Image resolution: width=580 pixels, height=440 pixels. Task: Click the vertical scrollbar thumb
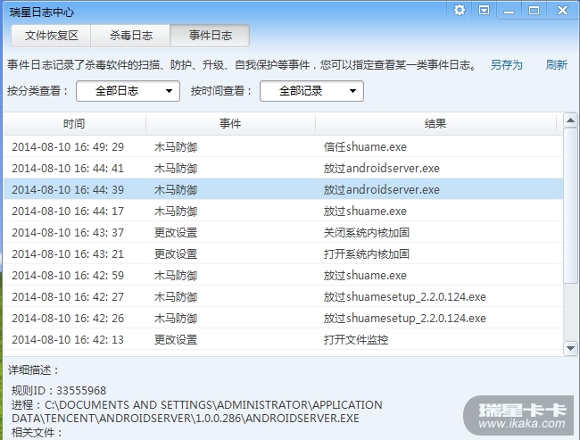(x=570, y=206)
